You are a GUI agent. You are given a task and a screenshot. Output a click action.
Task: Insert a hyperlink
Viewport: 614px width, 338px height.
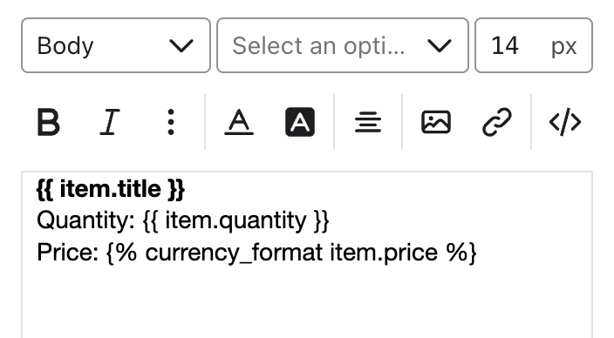tap(497, 122)
